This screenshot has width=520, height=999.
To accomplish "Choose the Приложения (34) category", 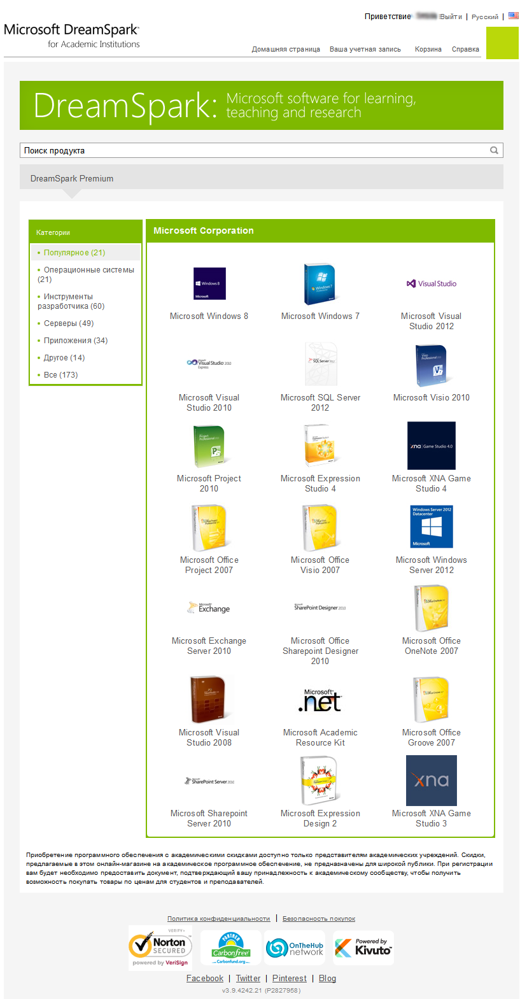I will click(75, 341).
